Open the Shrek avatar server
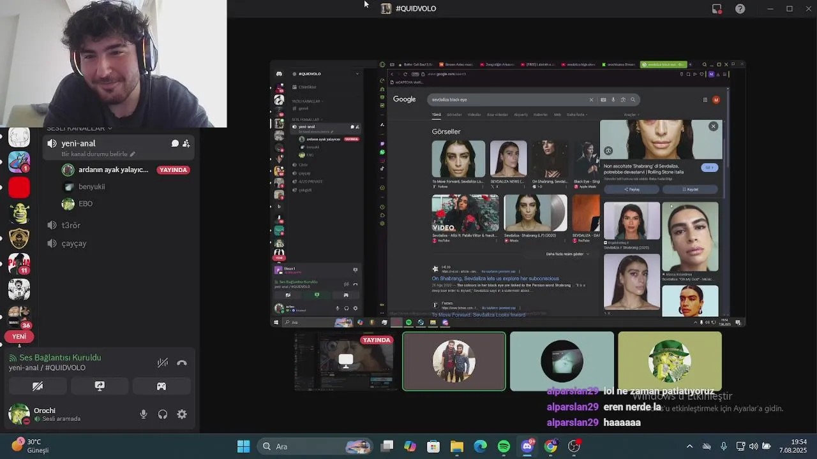The height and width of the screenshot is (459, 817). click(19, 213)
